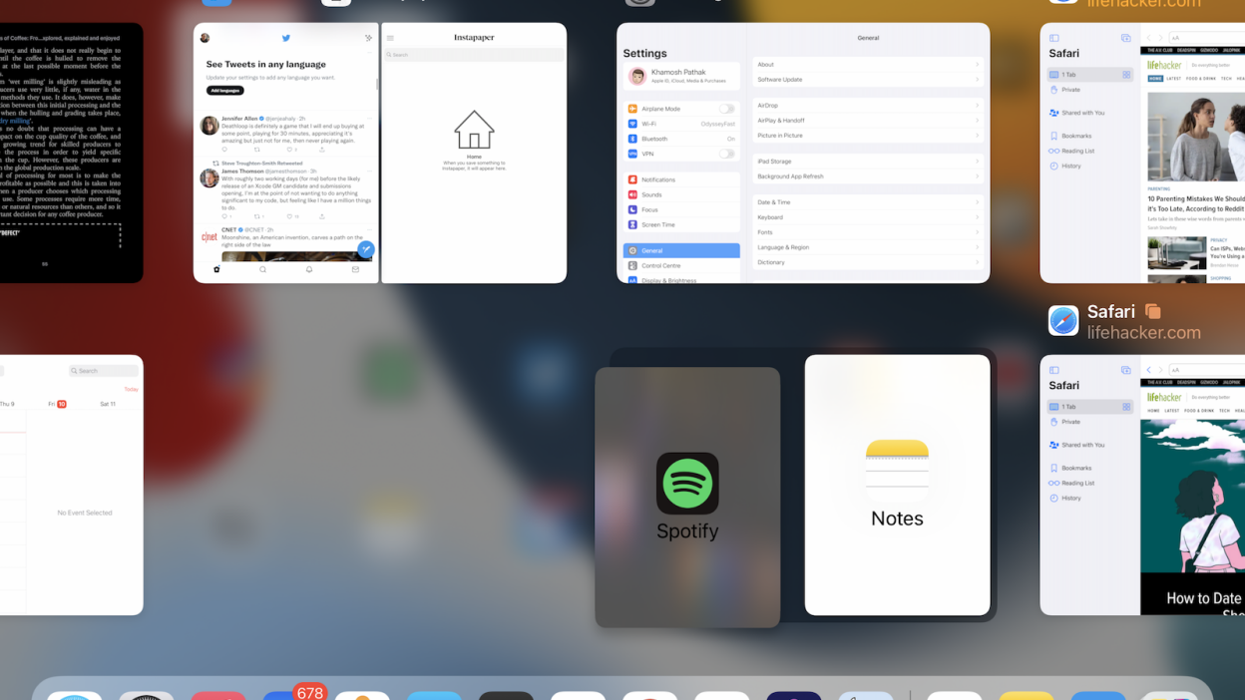Click the Calendar Search field
This screenshot has width=1245, height=700.
coord(105,371)
